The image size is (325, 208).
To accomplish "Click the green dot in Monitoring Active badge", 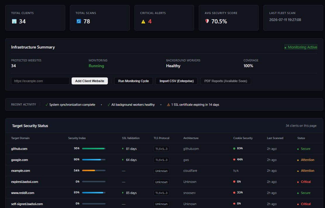I will click(286, 48).
